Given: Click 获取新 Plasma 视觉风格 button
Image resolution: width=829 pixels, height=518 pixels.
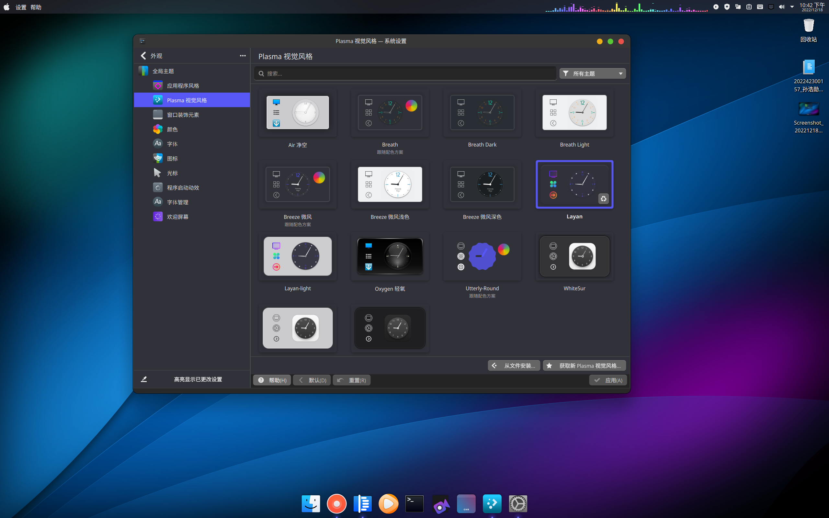Looking at the screenshot, I should 584,366.
